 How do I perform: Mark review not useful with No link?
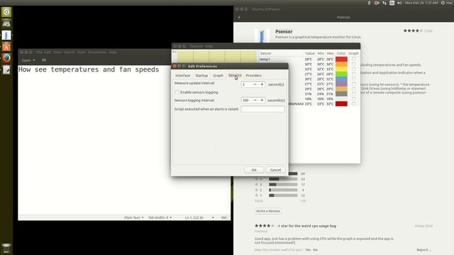[x=315, y=250]
